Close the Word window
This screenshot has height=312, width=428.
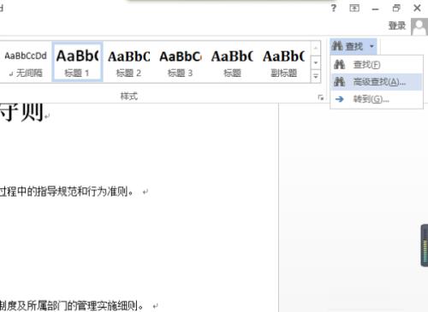pyautogui.click(x=417, y=8)
